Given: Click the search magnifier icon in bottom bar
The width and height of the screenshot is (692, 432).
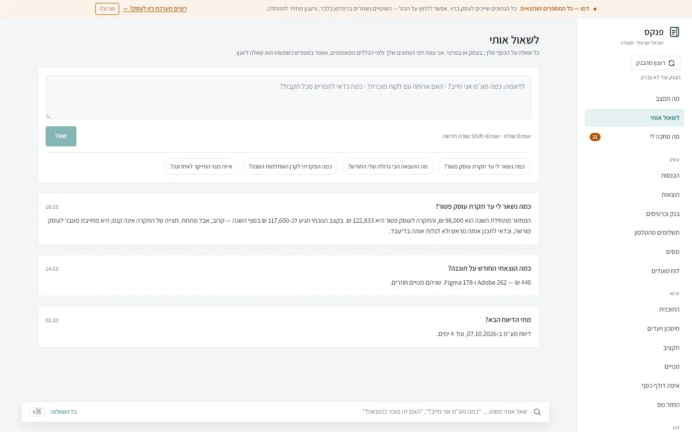Looking at the screenshot, I should click(537, 412).
